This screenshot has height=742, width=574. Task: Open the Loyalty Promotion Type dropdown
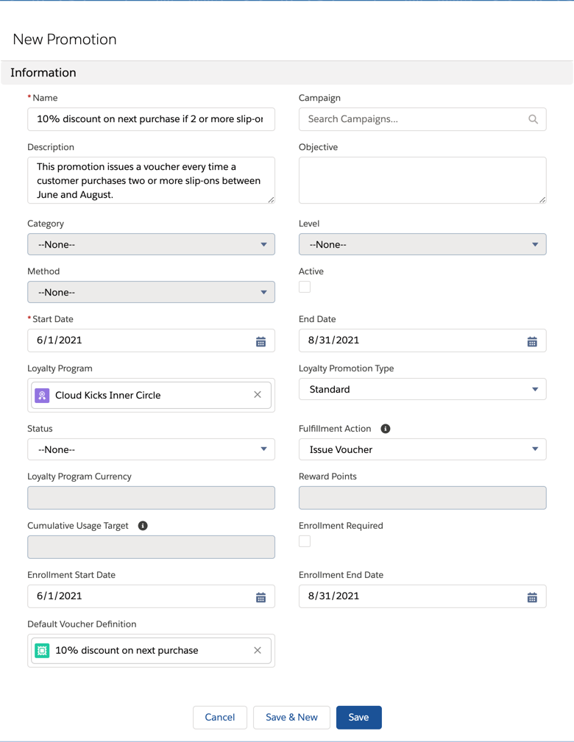pyautogui.click(x=422, y=389)
